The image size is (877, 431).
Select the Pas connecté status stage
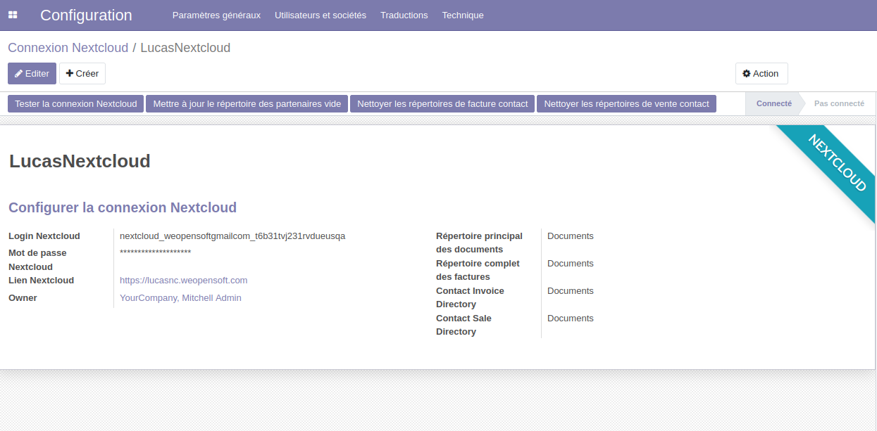(x=839, y=103)
